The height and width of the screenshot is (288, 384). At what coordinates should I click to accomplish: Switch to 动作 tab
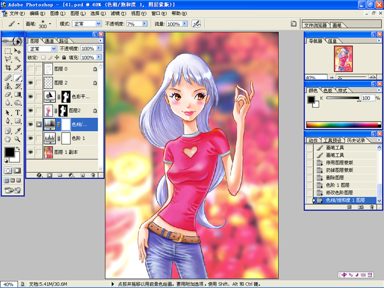(x=313, y=140)
